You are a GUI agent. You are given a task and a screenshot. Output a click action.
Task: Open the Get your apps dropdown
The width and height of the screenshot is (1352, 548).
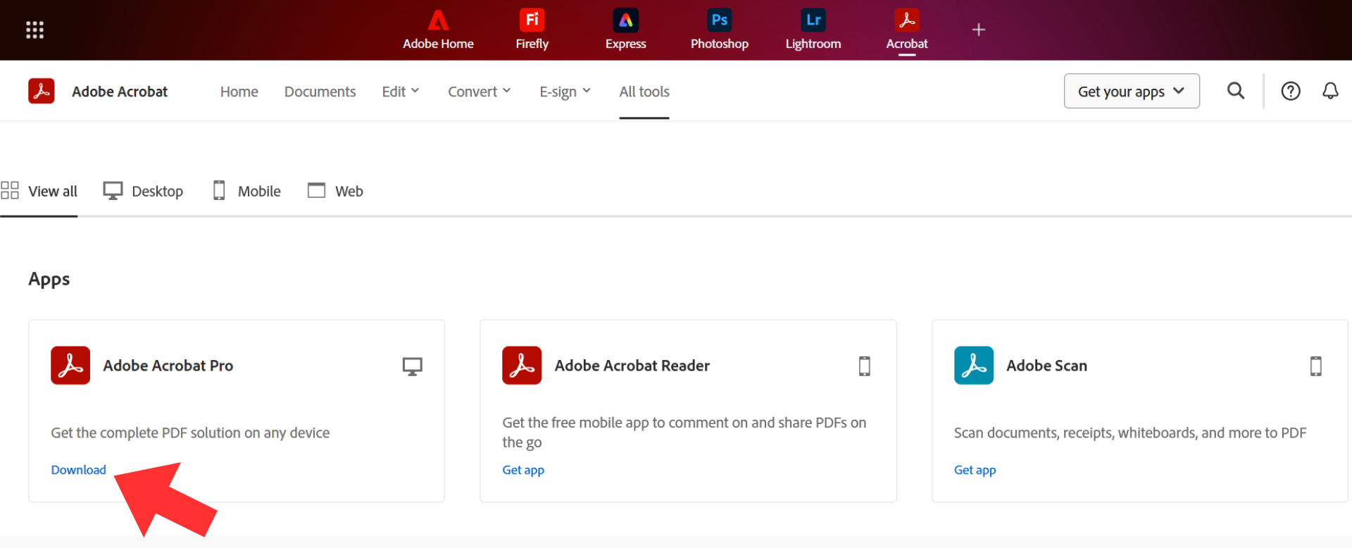[x=1132, y=91]
